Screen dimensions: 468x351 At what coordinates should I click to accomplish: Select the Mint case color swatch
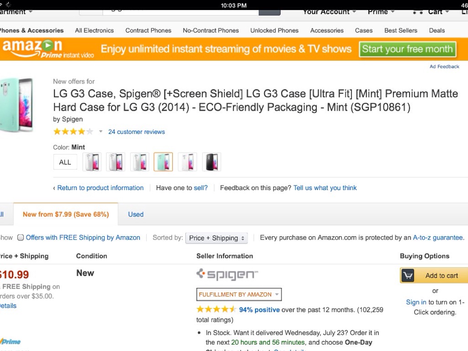163,162
